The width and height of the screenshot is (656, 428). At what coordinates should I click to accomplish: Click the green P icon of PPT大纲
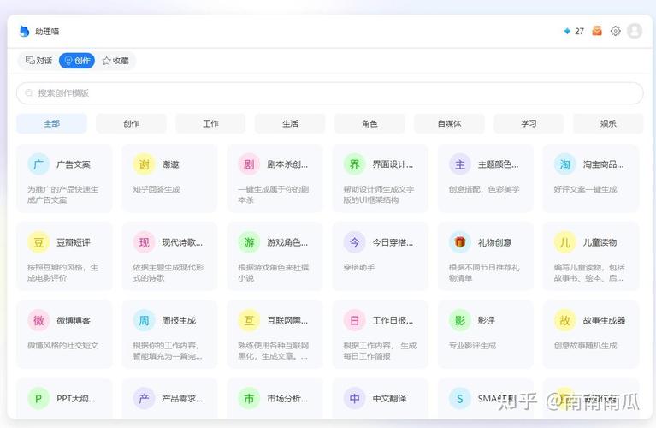38,398
